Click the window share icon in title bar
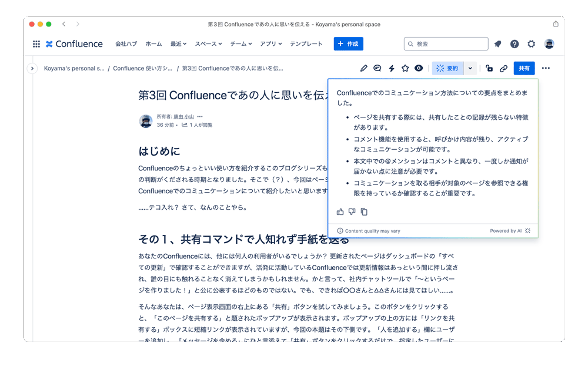The width and height of the screenshot is (588, 373). point(556,24)
